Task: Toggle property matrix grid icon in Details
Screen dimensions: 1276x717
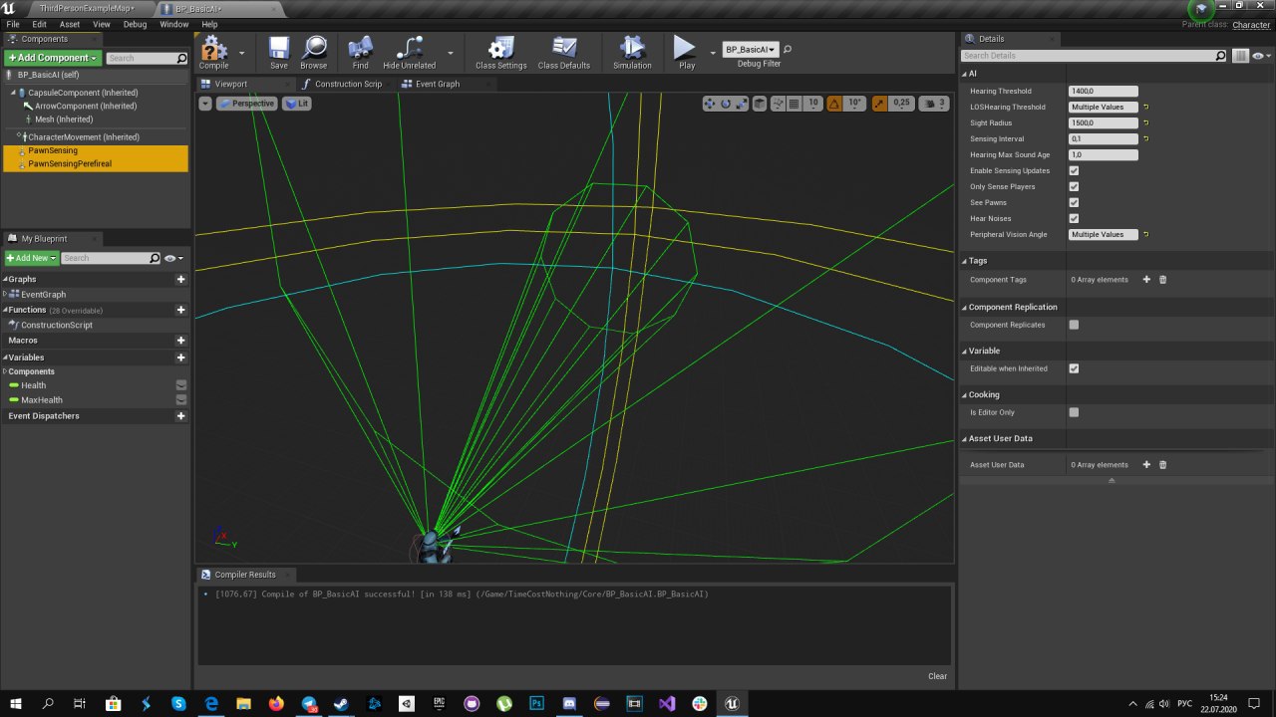Action: click(x=1240, y=56)
